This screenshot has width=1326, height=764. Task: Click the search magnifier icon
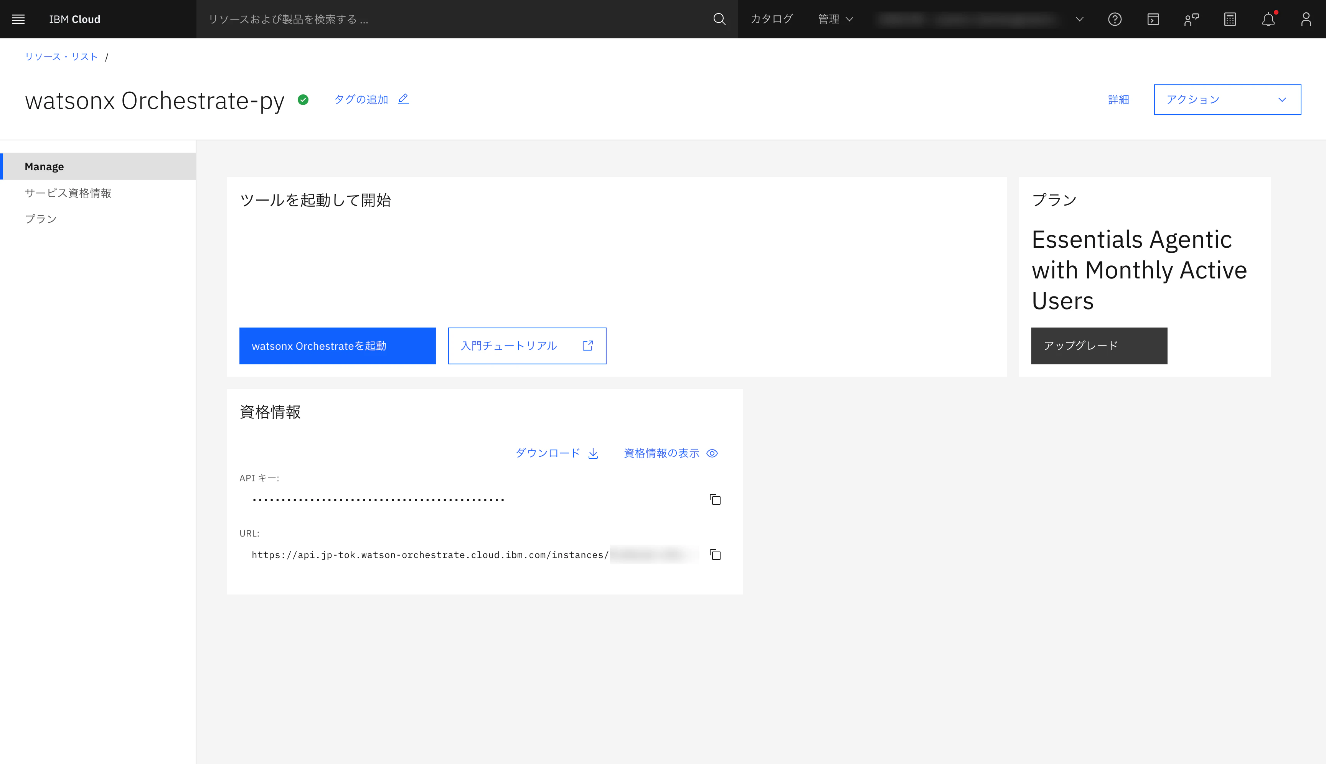(x=719, y=20)
